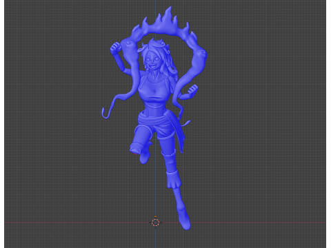Viewport: 331px width, 248px height.
Task: Select the sash around the character's waist
Action: coord(154,119)
